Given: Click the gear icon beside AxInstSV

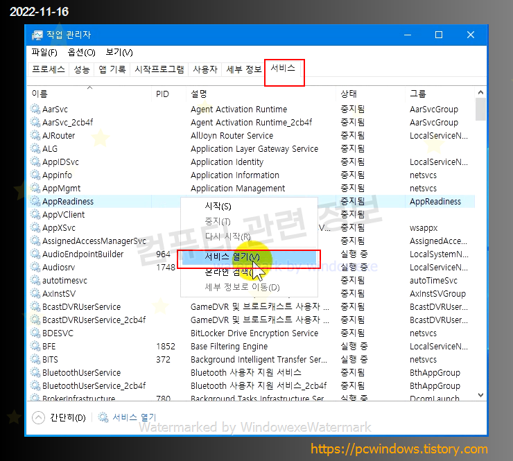Looking at the screenshot, I should pos(35,293).
